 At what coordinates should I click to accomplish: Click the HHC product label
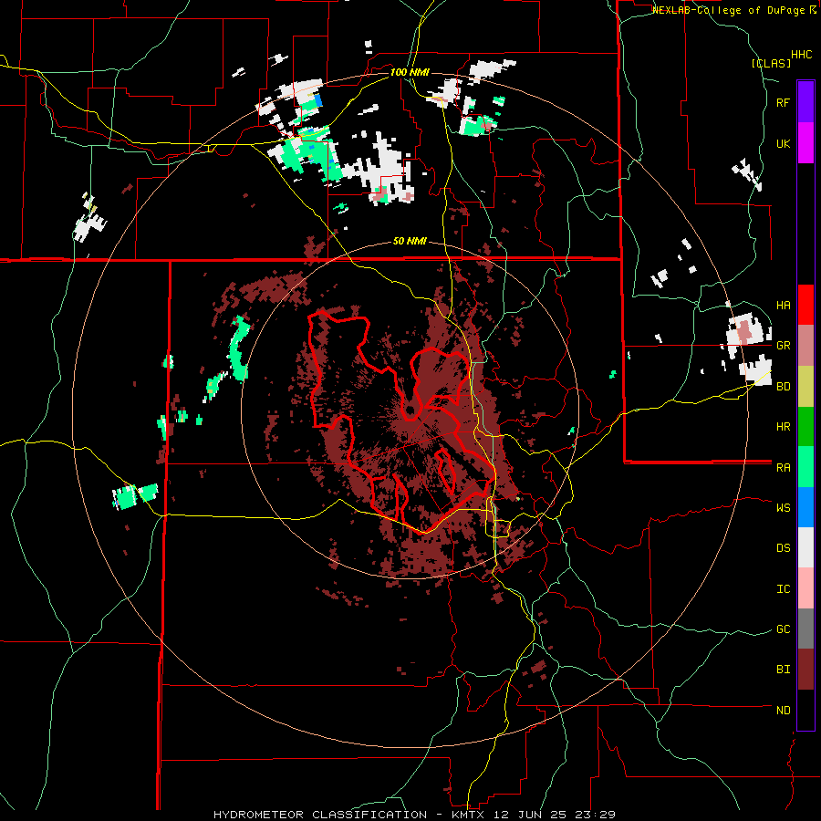coord(802,55)
